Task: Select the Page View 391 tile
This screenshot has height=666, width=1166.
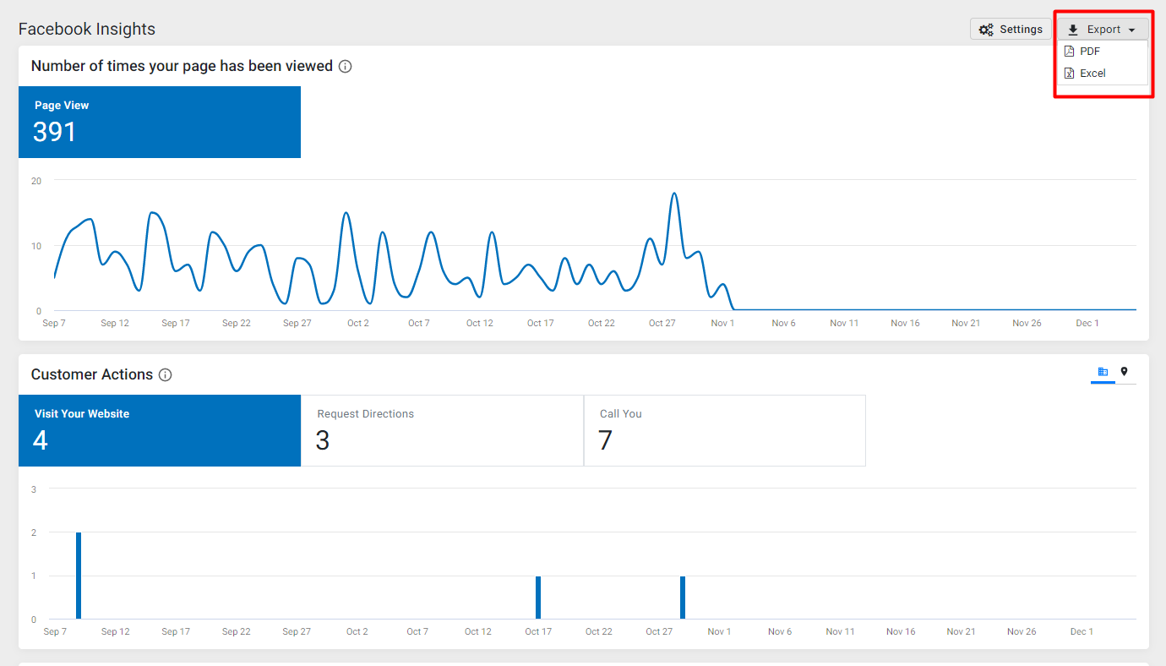Action: pos(160,122)
